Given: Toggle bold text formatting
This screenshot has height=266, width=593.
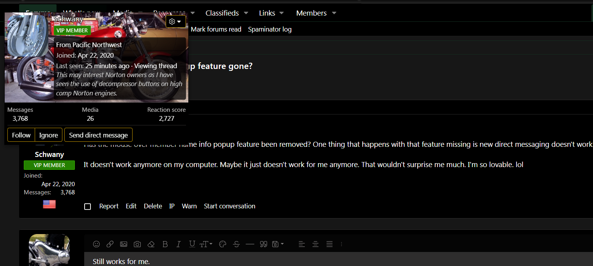Looking at the screenshot, I should (165, 244).
